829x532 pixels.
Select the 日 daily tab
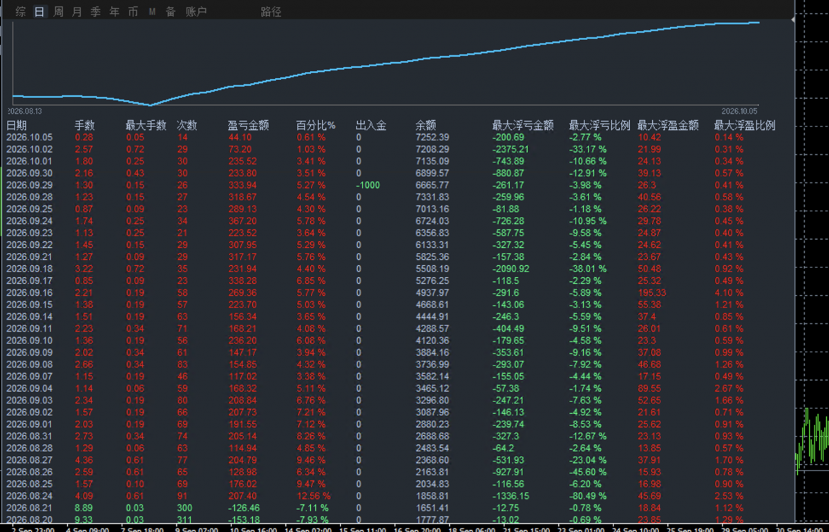point(39,12)
